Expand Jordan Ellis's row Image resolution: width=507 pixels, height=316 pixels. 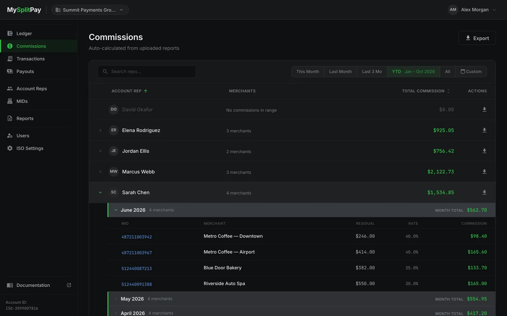100,151
